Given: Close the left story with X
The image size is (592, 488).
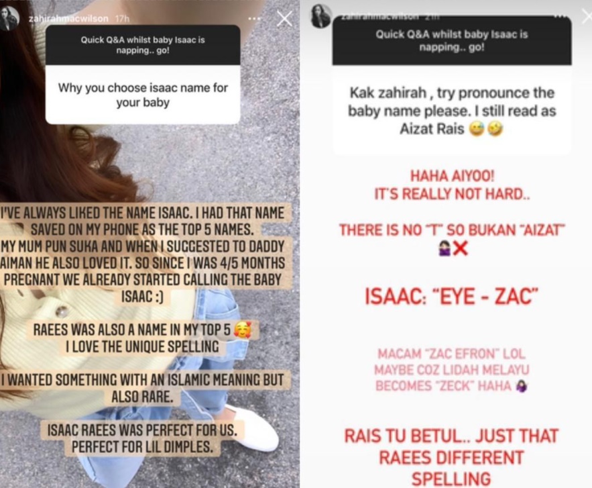Looking at the screenshot, I should tap(284, 19).
